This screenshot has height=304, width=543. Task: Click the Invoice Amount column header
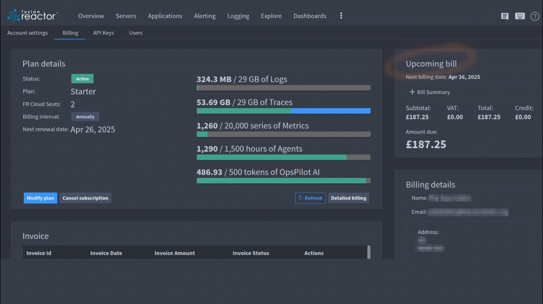[x=175, y=253]
